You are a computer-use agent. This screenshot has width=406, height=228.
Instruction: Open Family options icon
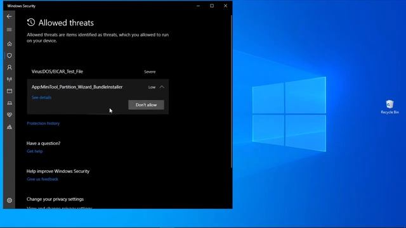pos(10,127)
